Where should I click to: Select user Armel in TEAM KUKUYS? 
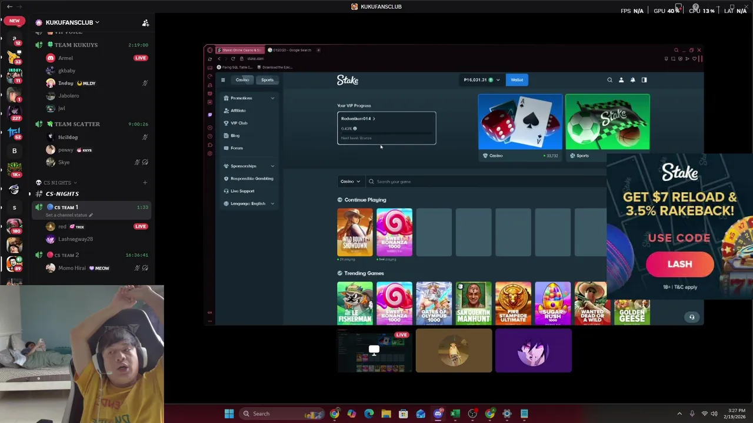[x=65, y=58]
